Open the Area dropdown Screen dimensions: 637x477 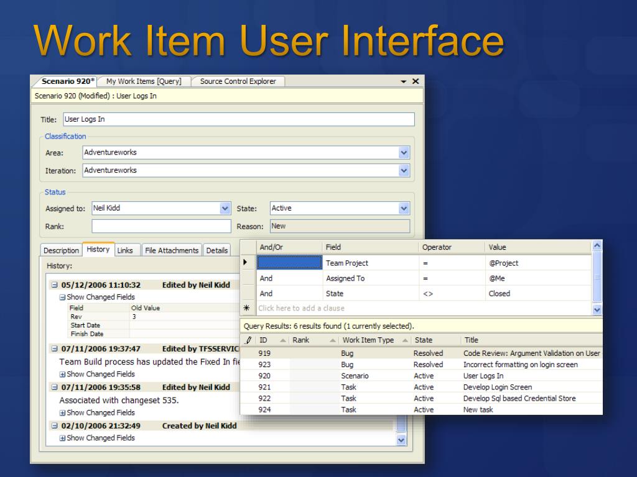pos(404,152)
